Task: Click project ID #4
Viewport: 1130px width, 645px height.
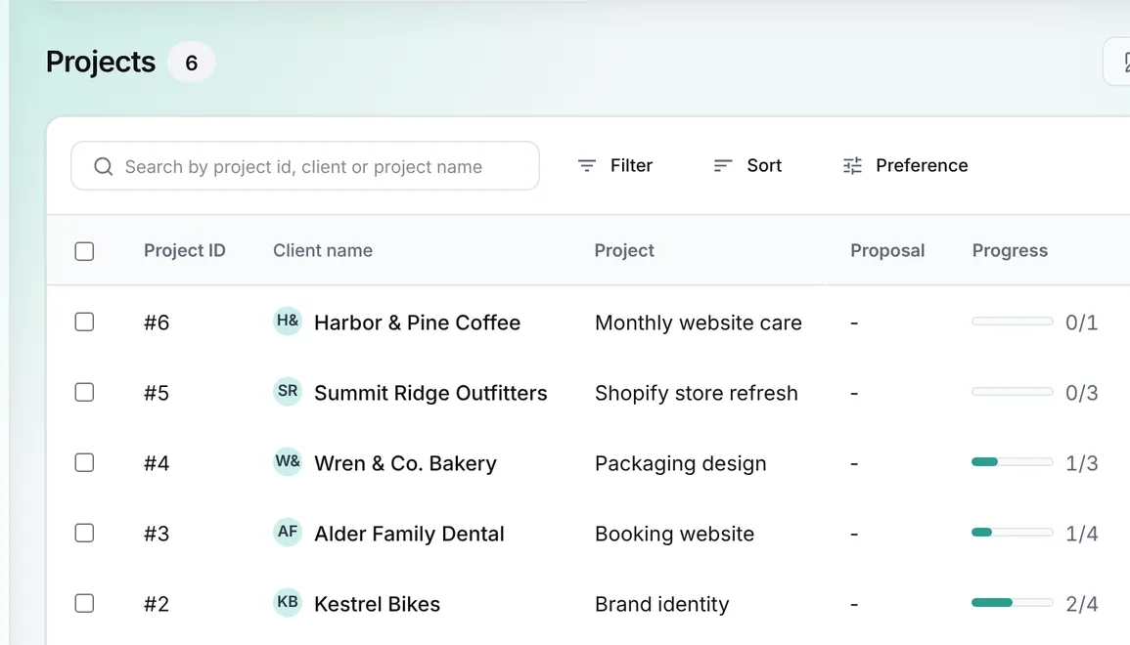Action: coord(157,463)
